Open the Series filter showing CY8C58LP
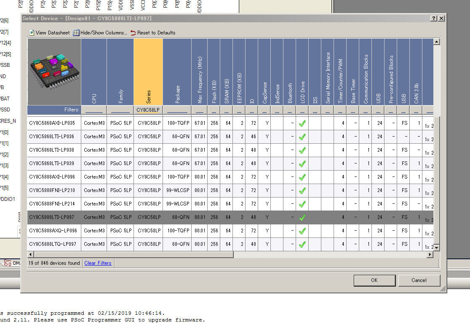The width and height of the screenshot is (470, 324). 148,110
